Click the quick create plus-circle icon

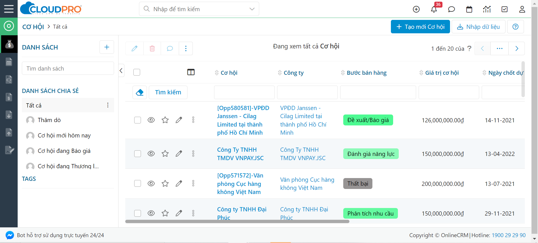[416, 9]
